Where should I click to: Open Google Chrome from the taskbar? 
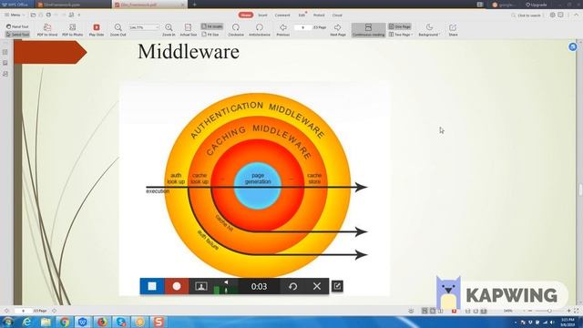(65, 322)
